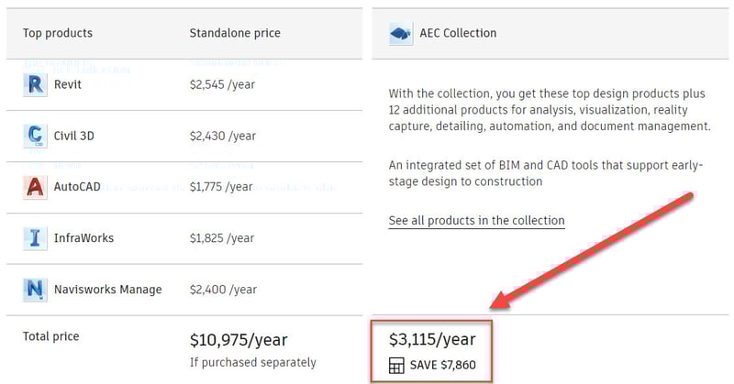Open See all products in the collection

point(476,221)
